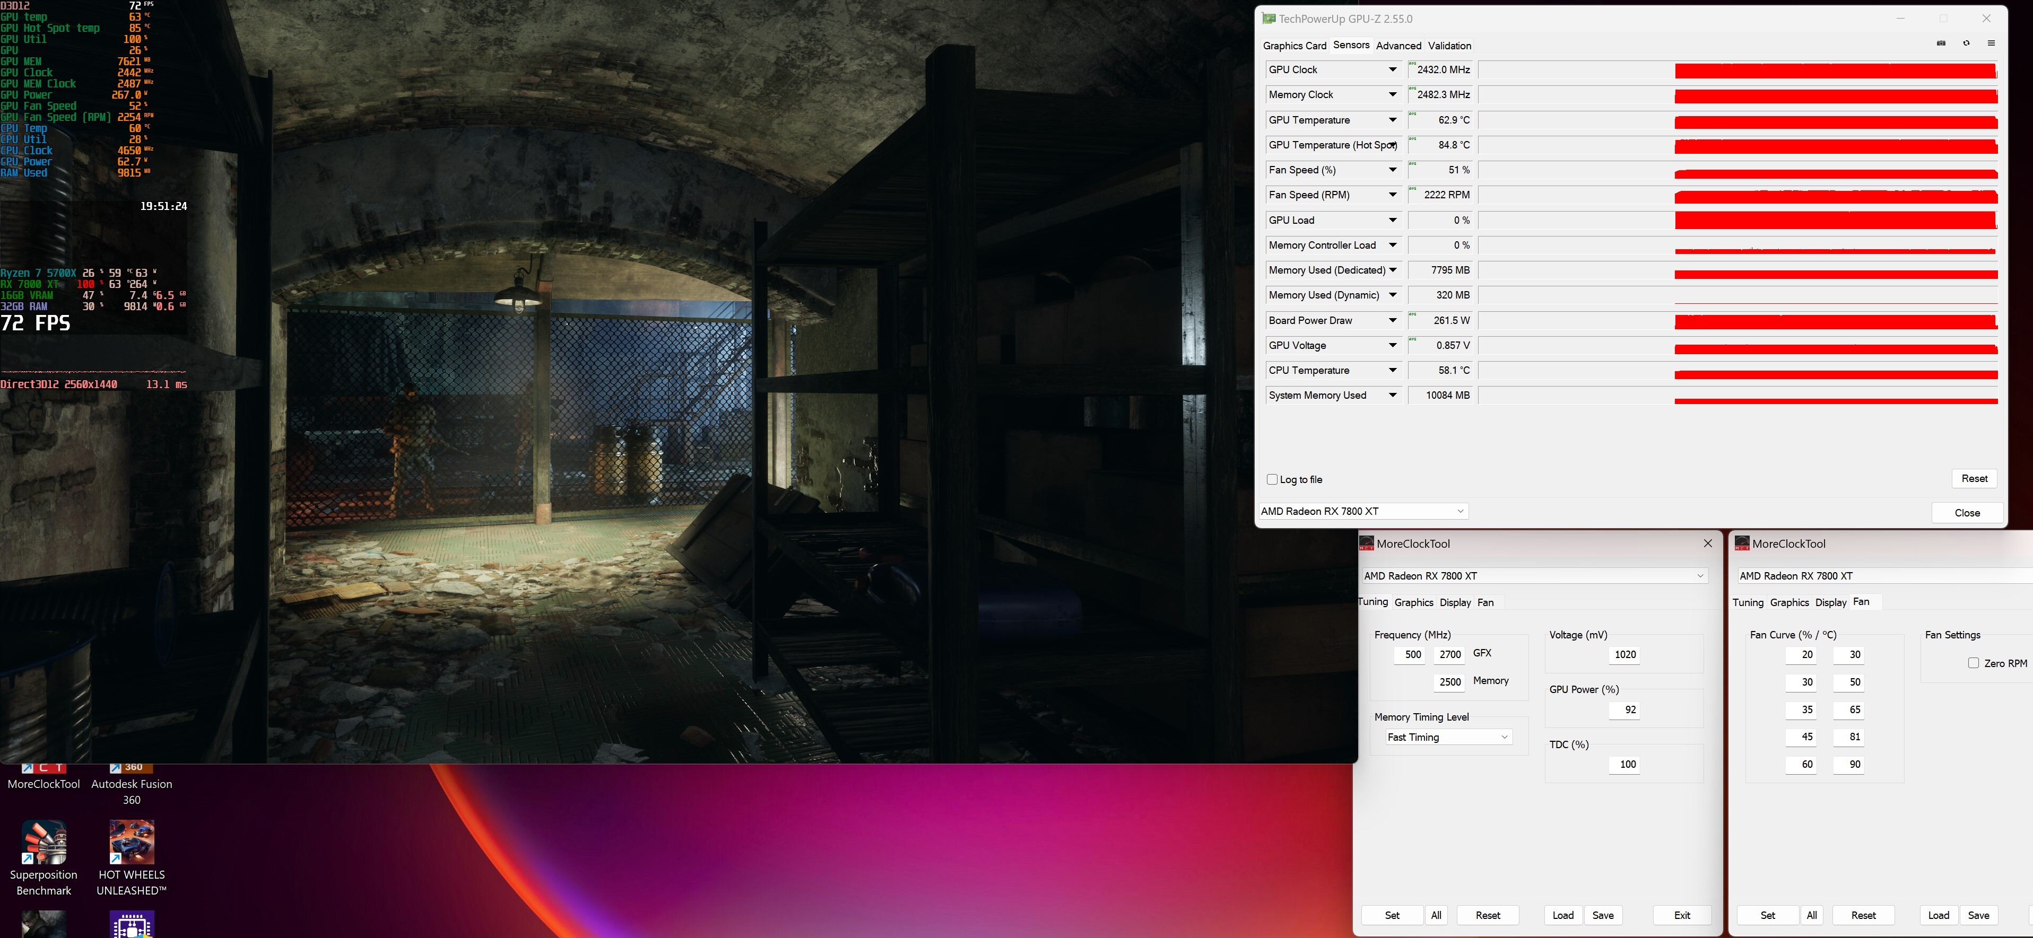Screen dimensions: 2033x938
Task: Launch Autodesk Fusion 360 desktop shortcut
Action: click(x=132, y=784)
